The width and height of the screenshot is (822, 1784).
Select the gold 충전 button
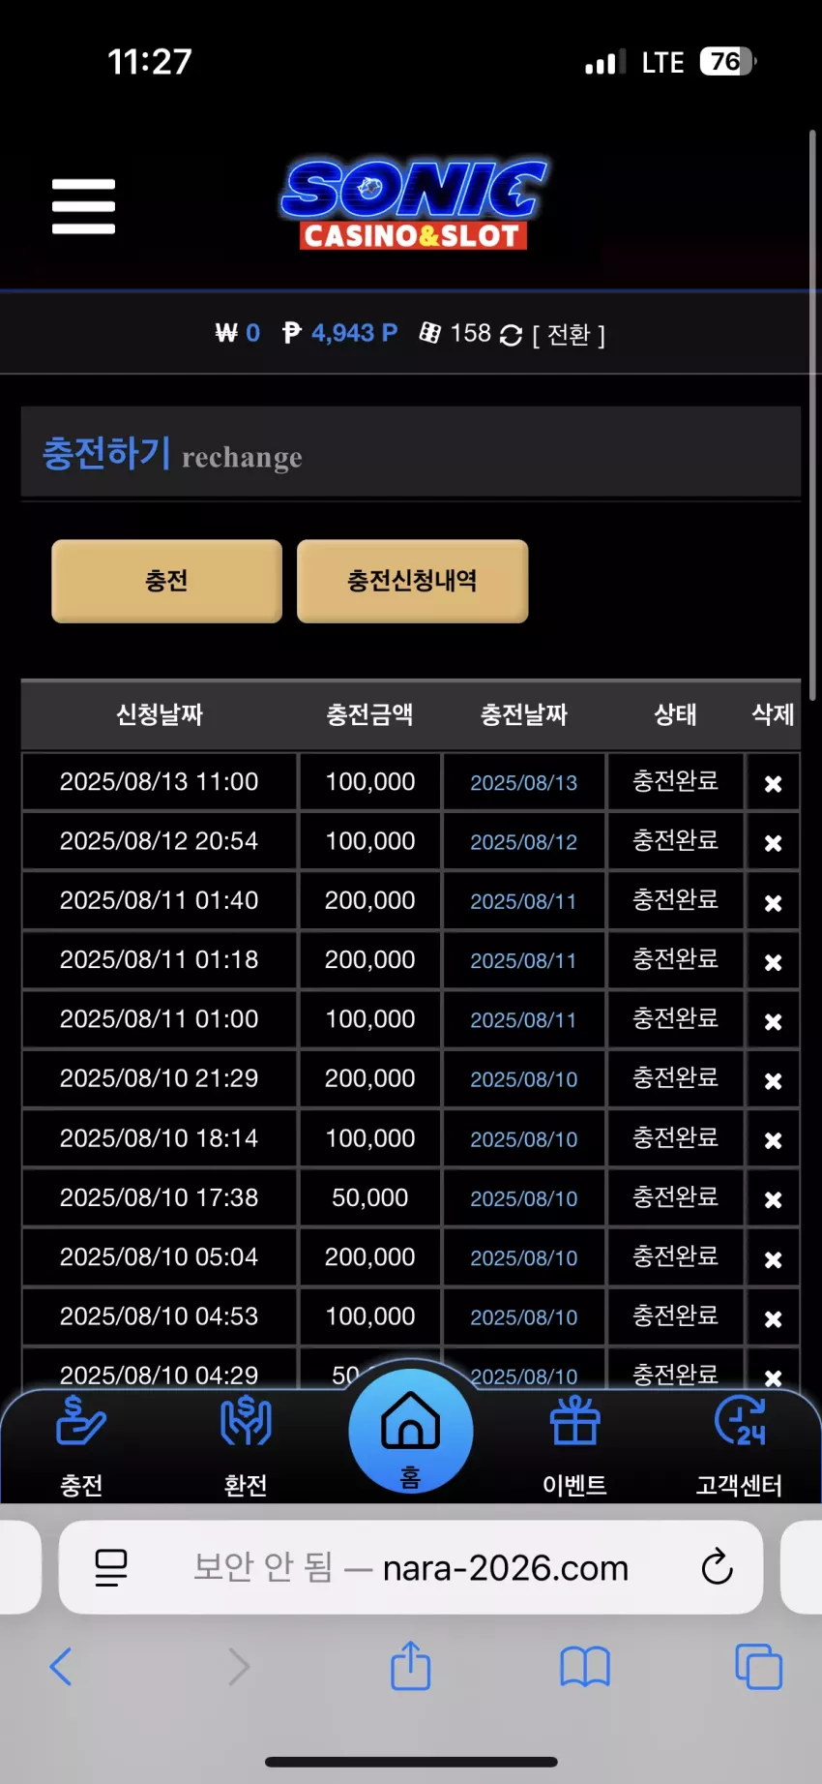(x=166, y=581)
